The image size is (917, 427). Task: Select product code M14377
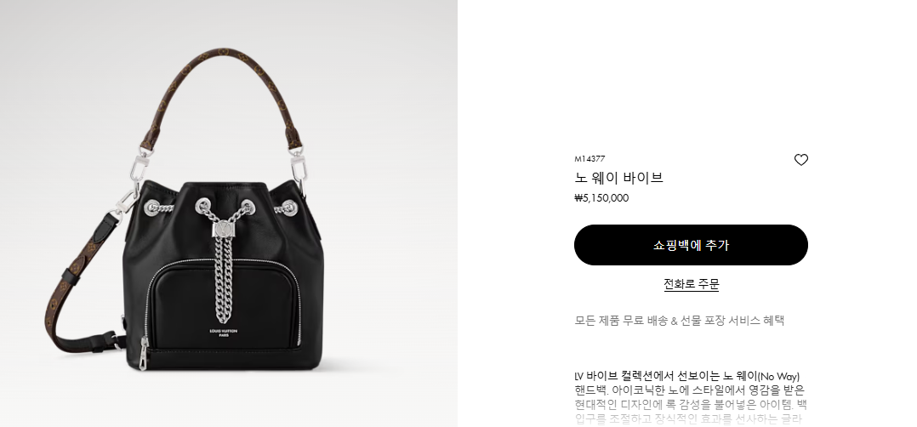pyautogui.click(x=589, y=158)
